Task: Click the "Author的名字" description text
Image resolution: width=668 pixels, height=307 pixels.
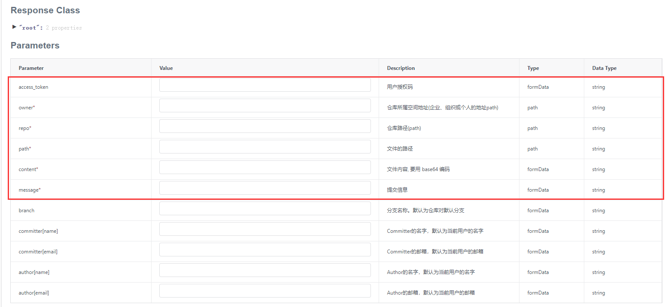Action: 431,272
